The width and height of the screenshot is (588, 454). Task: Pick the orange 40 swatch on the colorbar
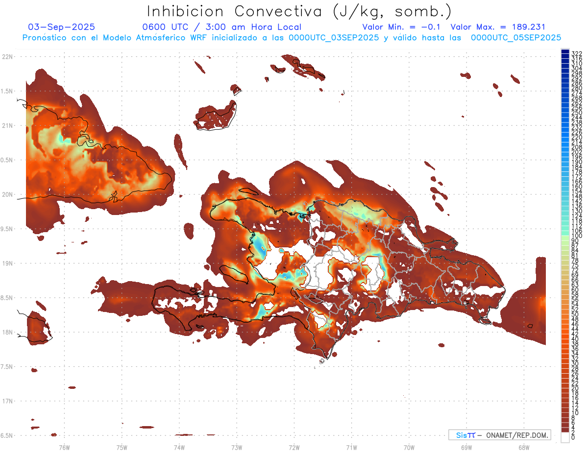pos(565,339)
